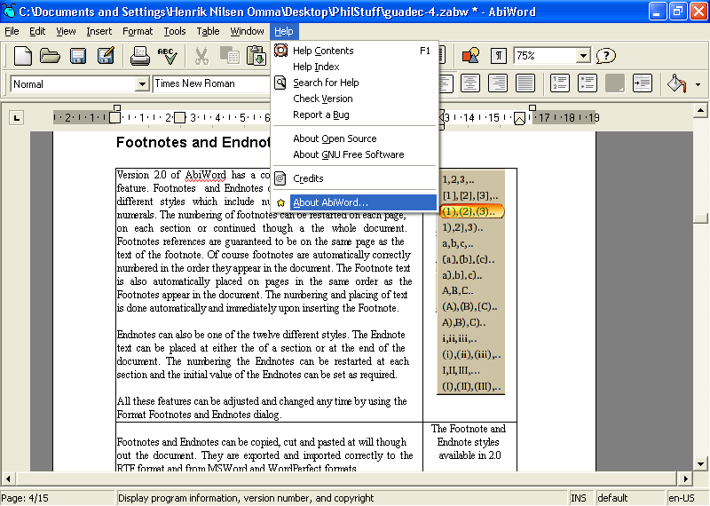The width and height of the screenshot is (710, 506).
Task: Click the help speech bubble icon
Action: (606, 56)
